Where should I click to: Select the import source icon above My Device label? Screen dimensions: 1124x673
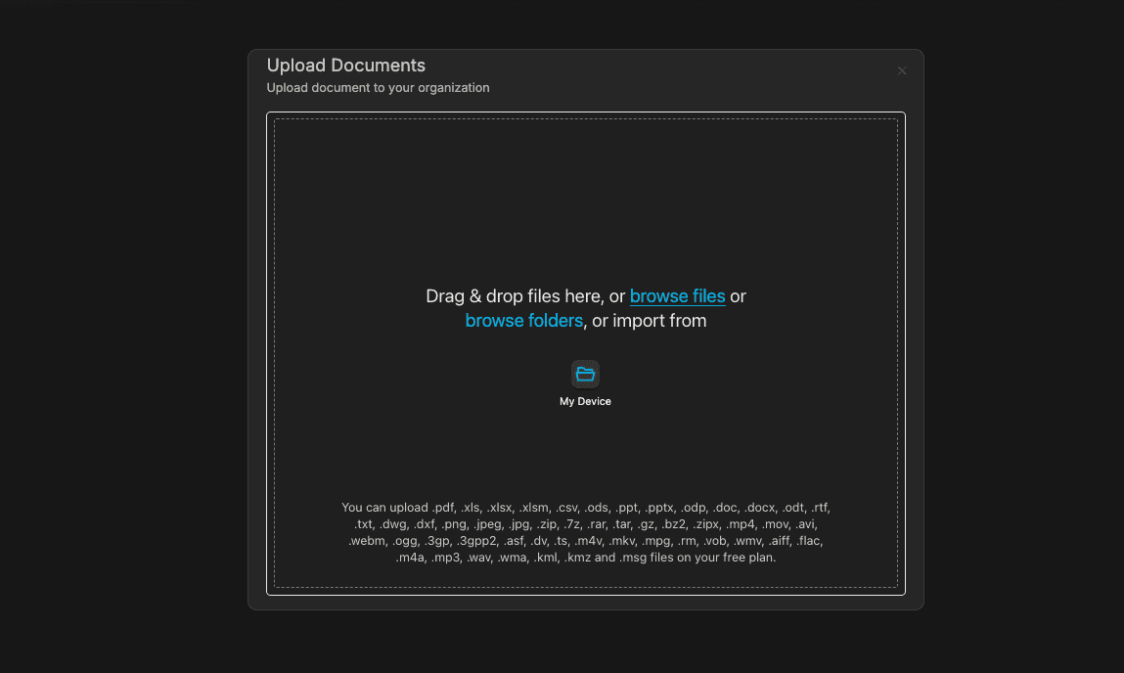[585, 374]
